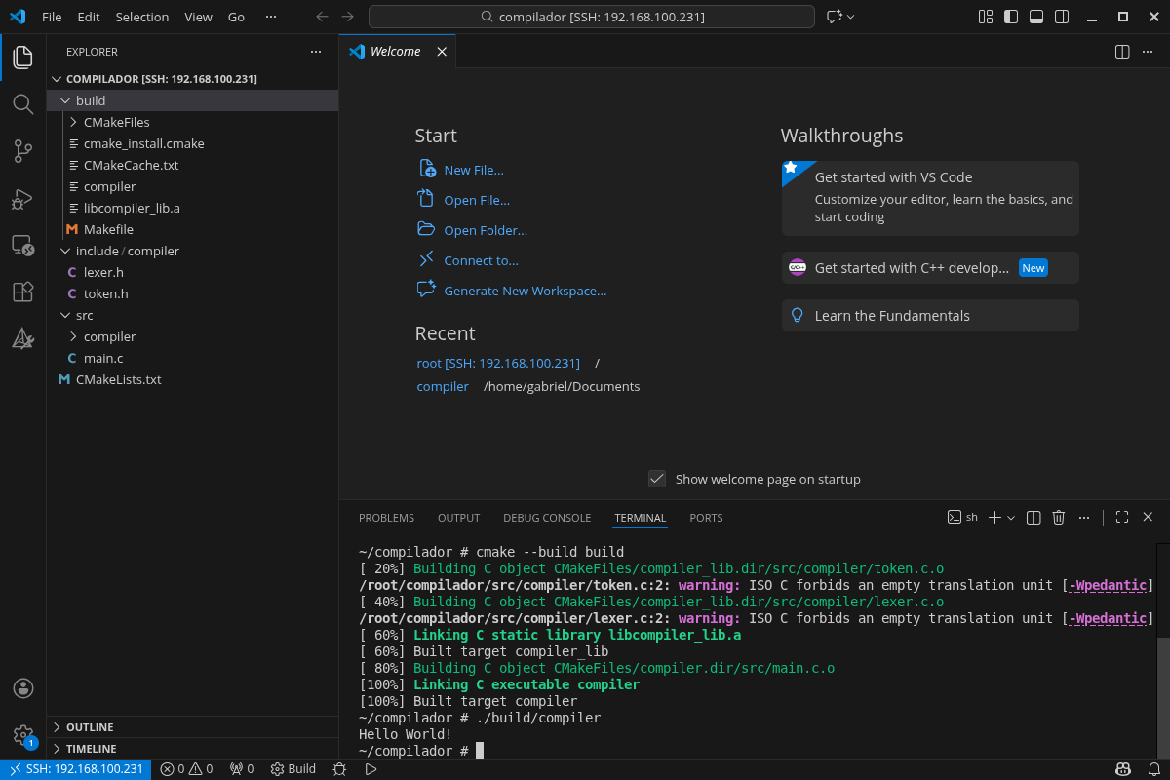Split the terminal panel

pyautogui.click(x=1034, y=518)
